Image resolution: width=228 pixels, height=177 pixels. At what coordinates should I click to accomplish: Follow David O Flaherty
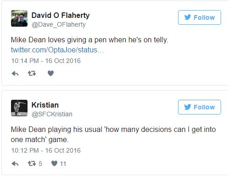(200, 17)
